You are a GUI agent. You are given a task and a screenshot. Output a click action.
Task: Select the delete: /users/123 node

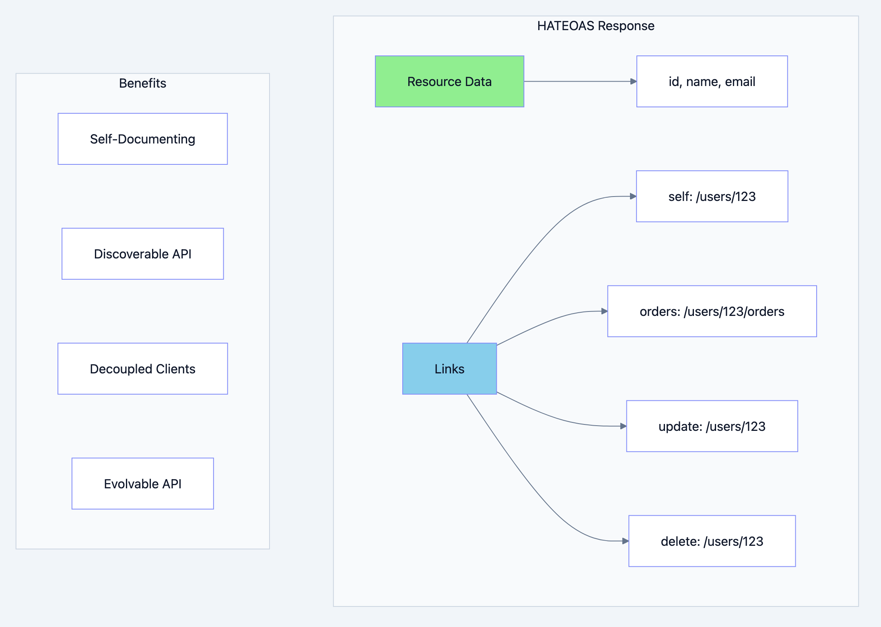click(x=712, y=541)
